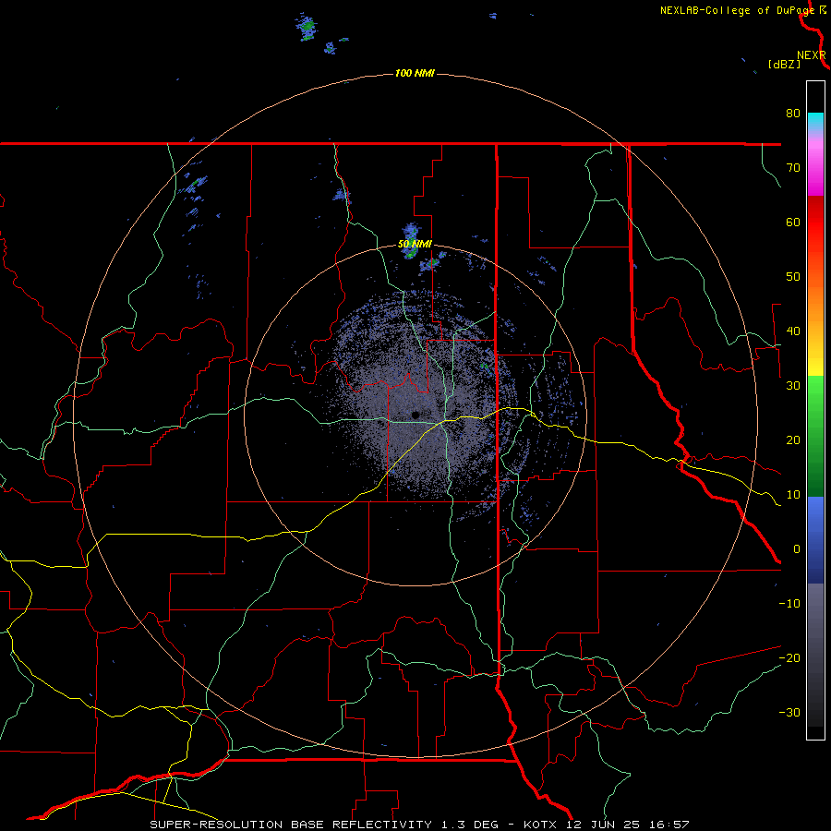Click the 70 value on the dBZ scale
The height and width of the screenshot is (831, 831).
(793, 168)
